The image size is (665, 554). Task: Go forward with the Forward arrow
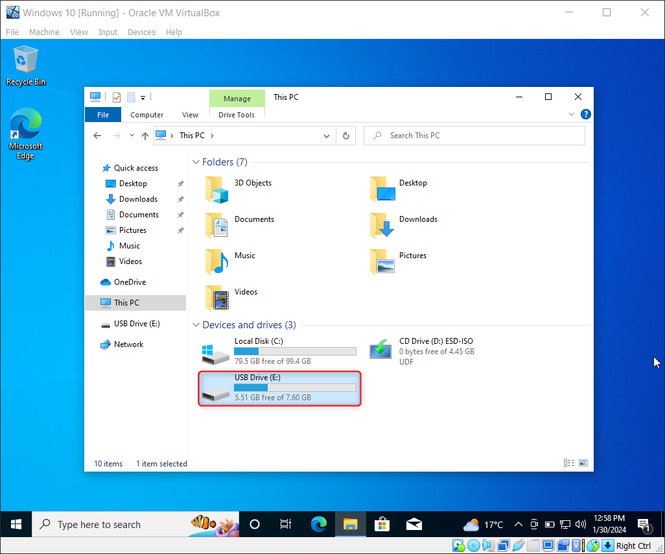pyautogui.click(x=116, y=136)
